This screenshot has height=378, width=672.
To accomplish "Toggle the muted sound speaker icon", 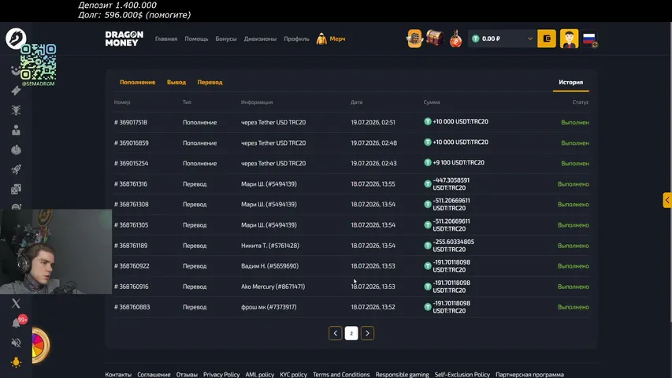I will click(16, 343).
